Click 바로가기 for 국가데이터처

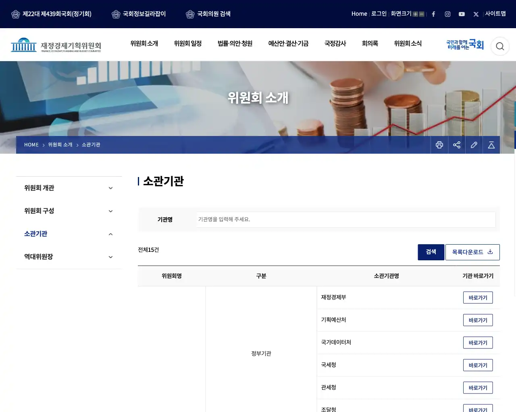pyautogui.click(x=478, y=343)
